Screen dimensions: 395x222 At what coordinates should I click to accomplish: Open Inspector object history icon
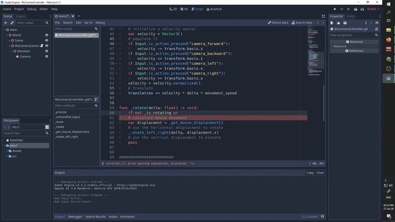click(x=376, y=23)
